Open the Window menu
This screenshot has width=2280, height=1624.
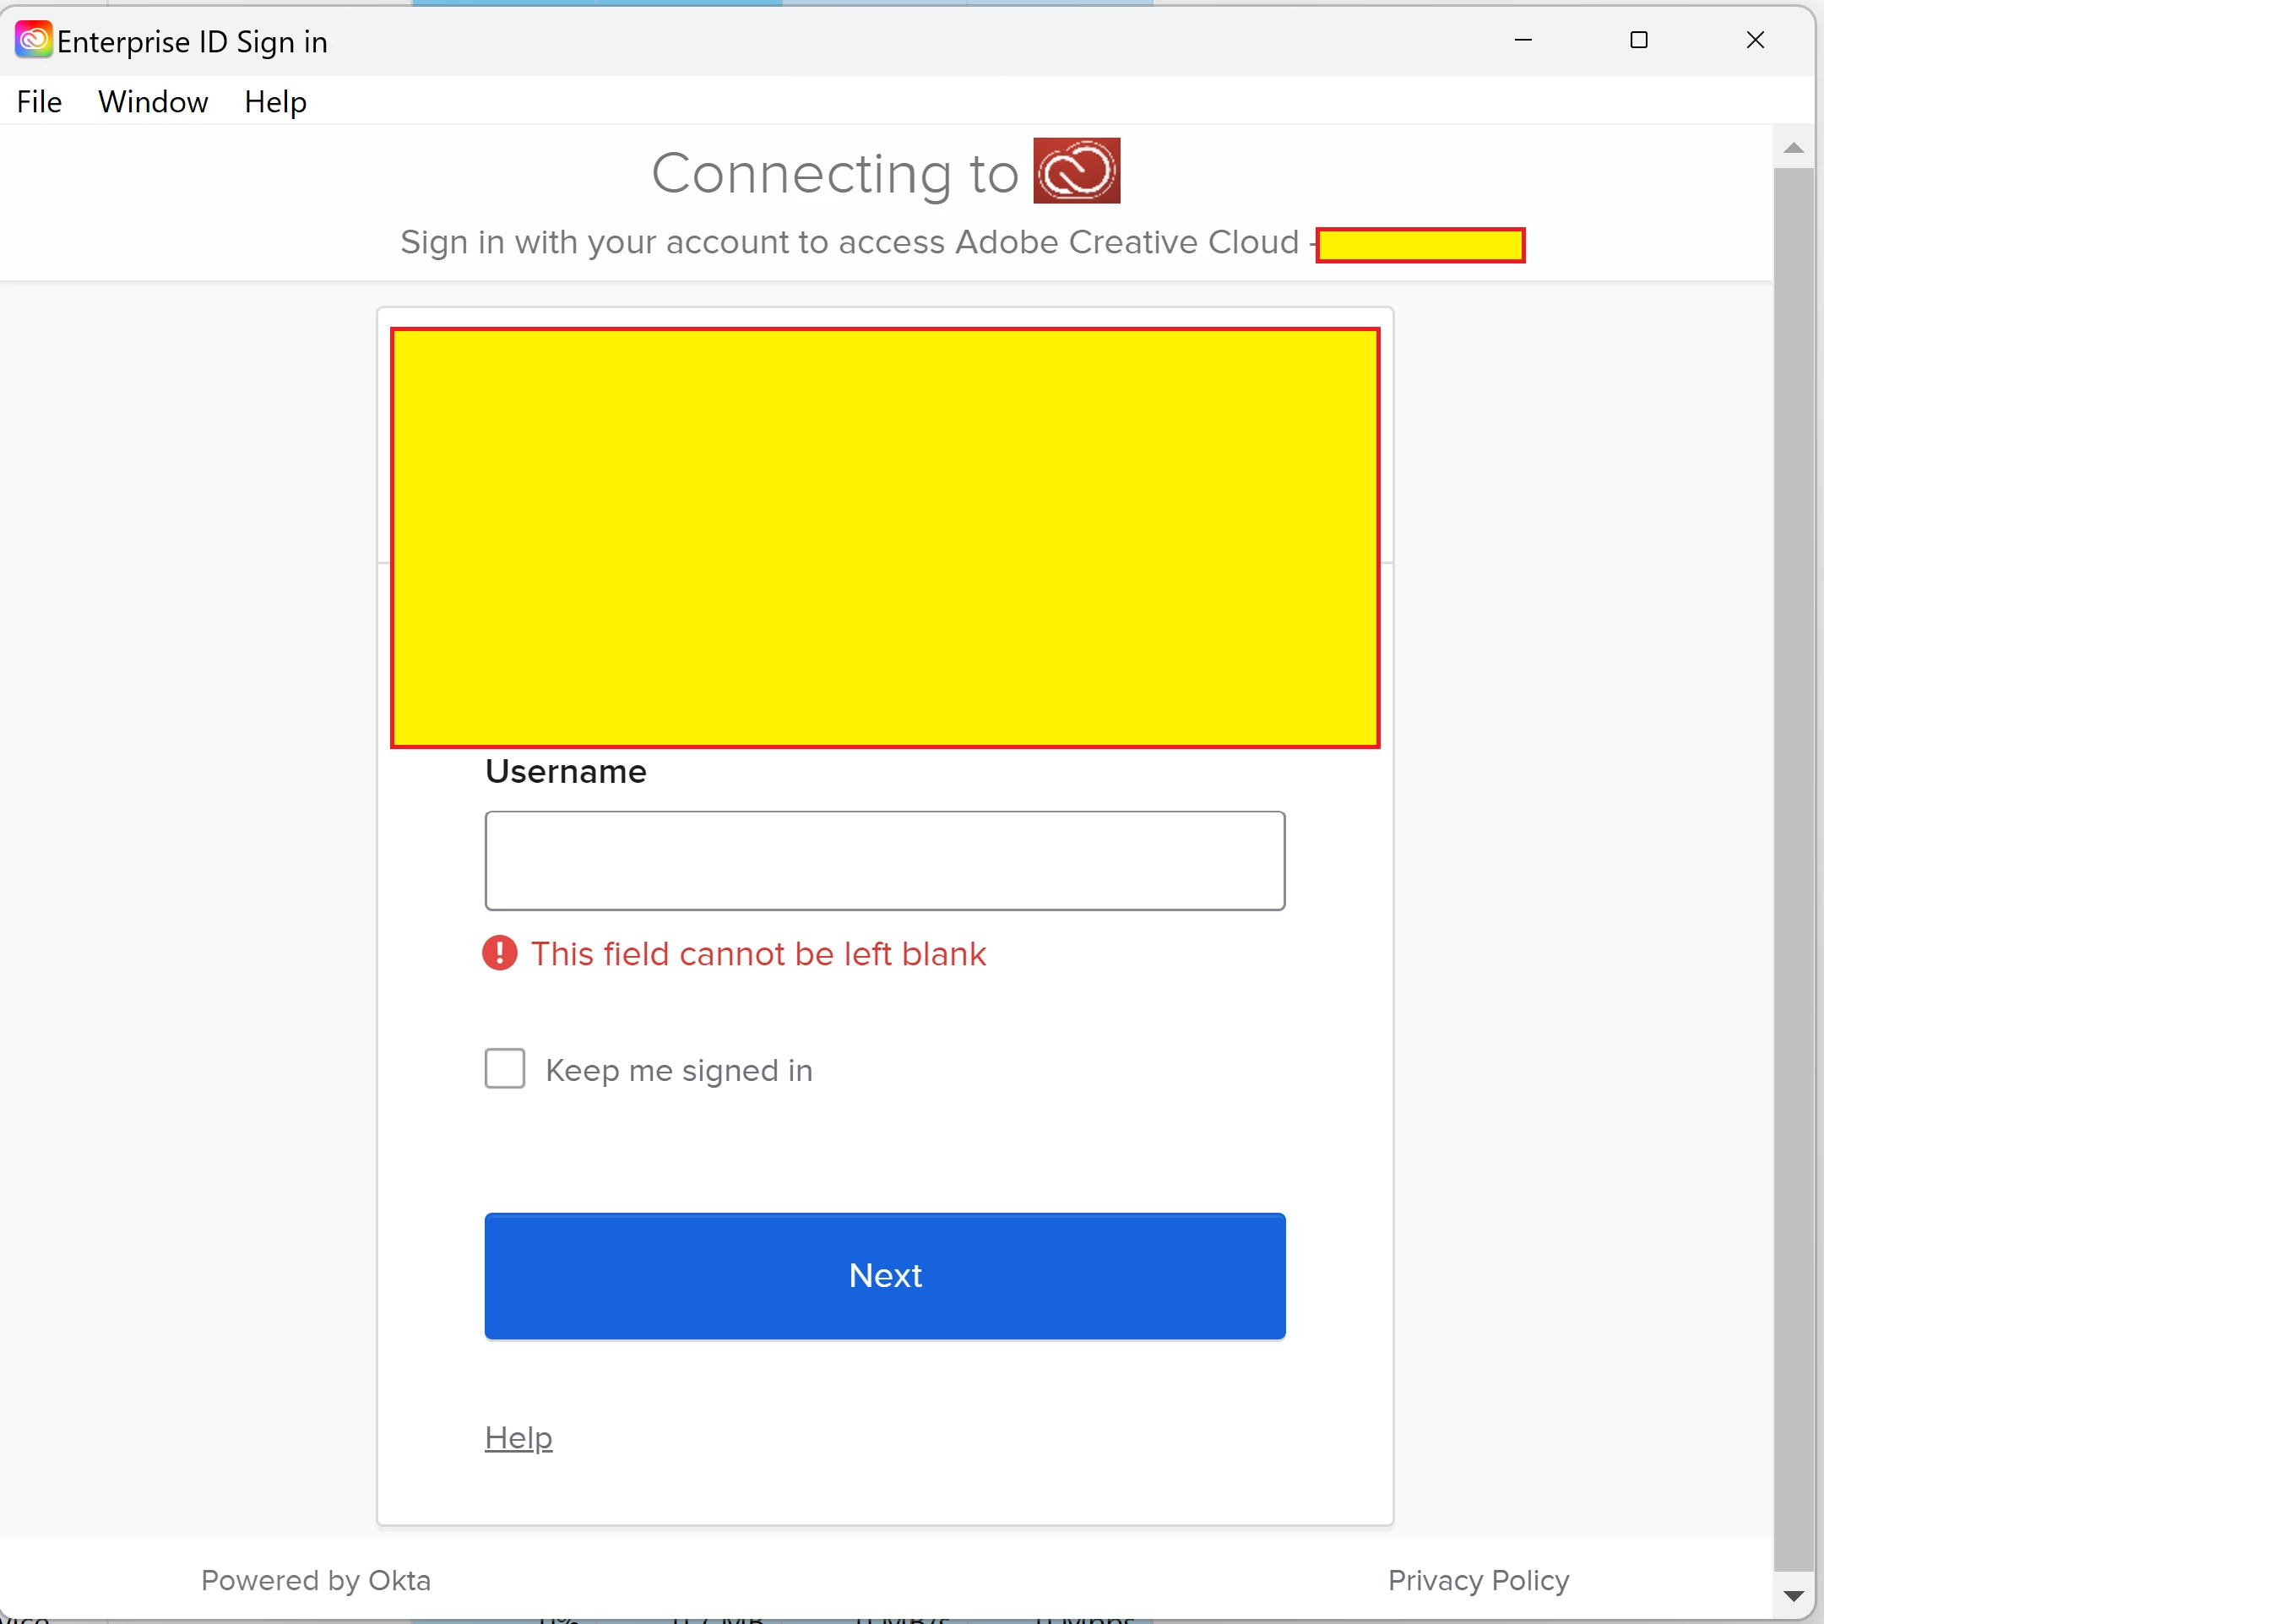[x=152, y=102]
